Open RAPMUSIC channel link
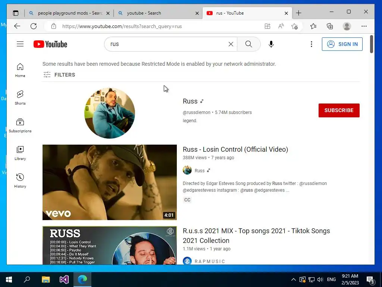 point(210,261)
